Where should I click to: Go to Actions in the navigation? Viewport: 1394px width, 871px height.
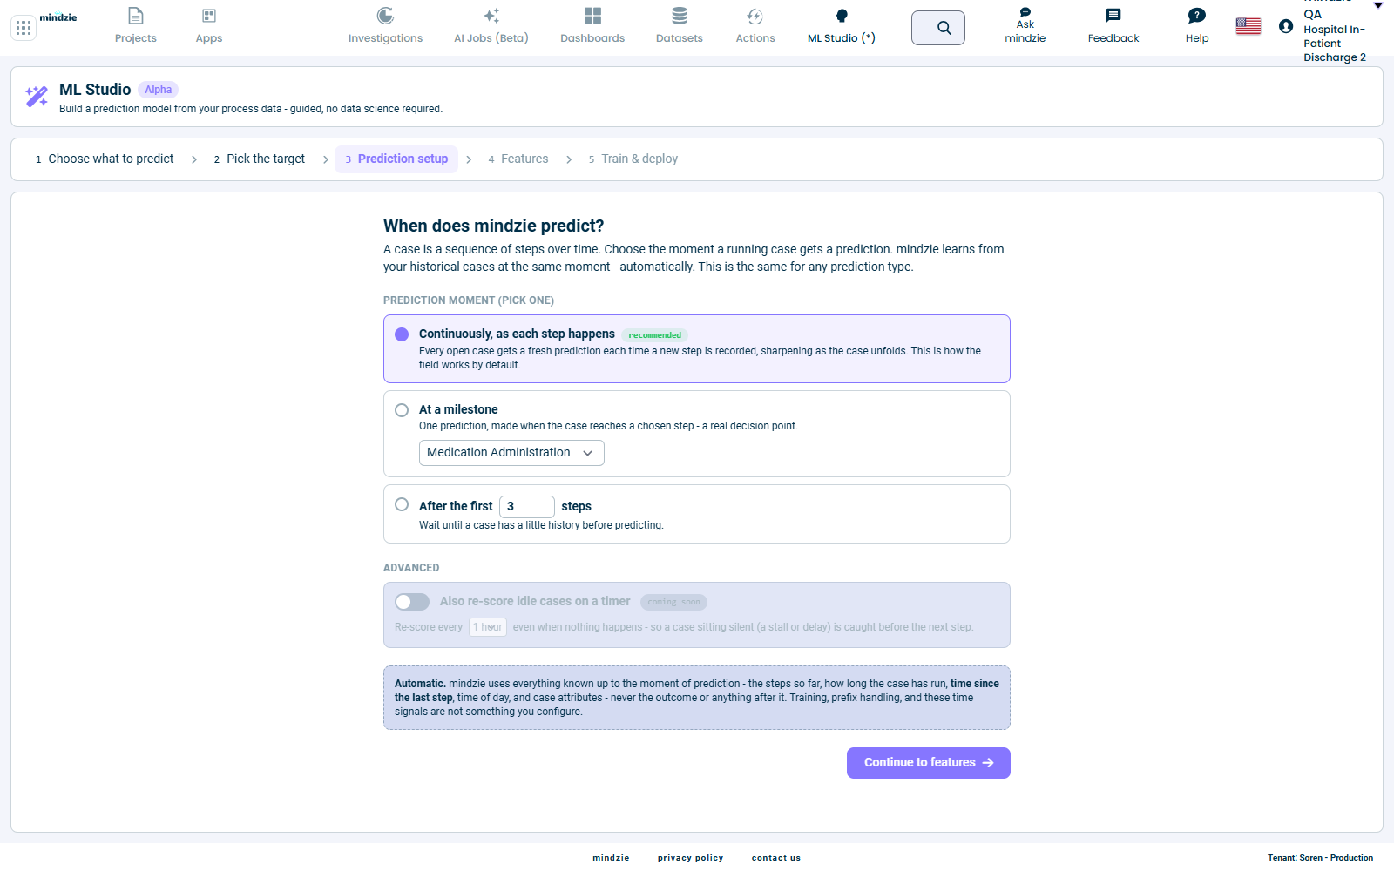point(755,26)
